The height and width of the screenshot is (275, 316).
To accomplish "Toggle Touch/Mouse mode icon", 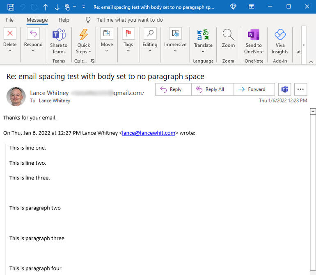I will coord(67,7).
